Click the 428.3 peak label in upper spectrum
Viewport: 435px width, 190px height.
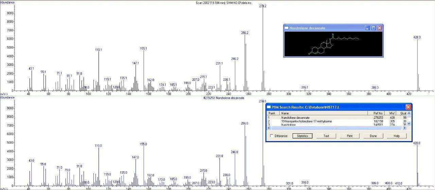417,37
